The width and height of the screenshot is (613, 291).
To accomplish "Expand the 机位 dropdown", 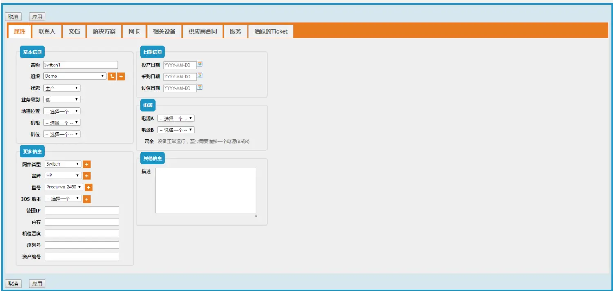I will [62, 134].
